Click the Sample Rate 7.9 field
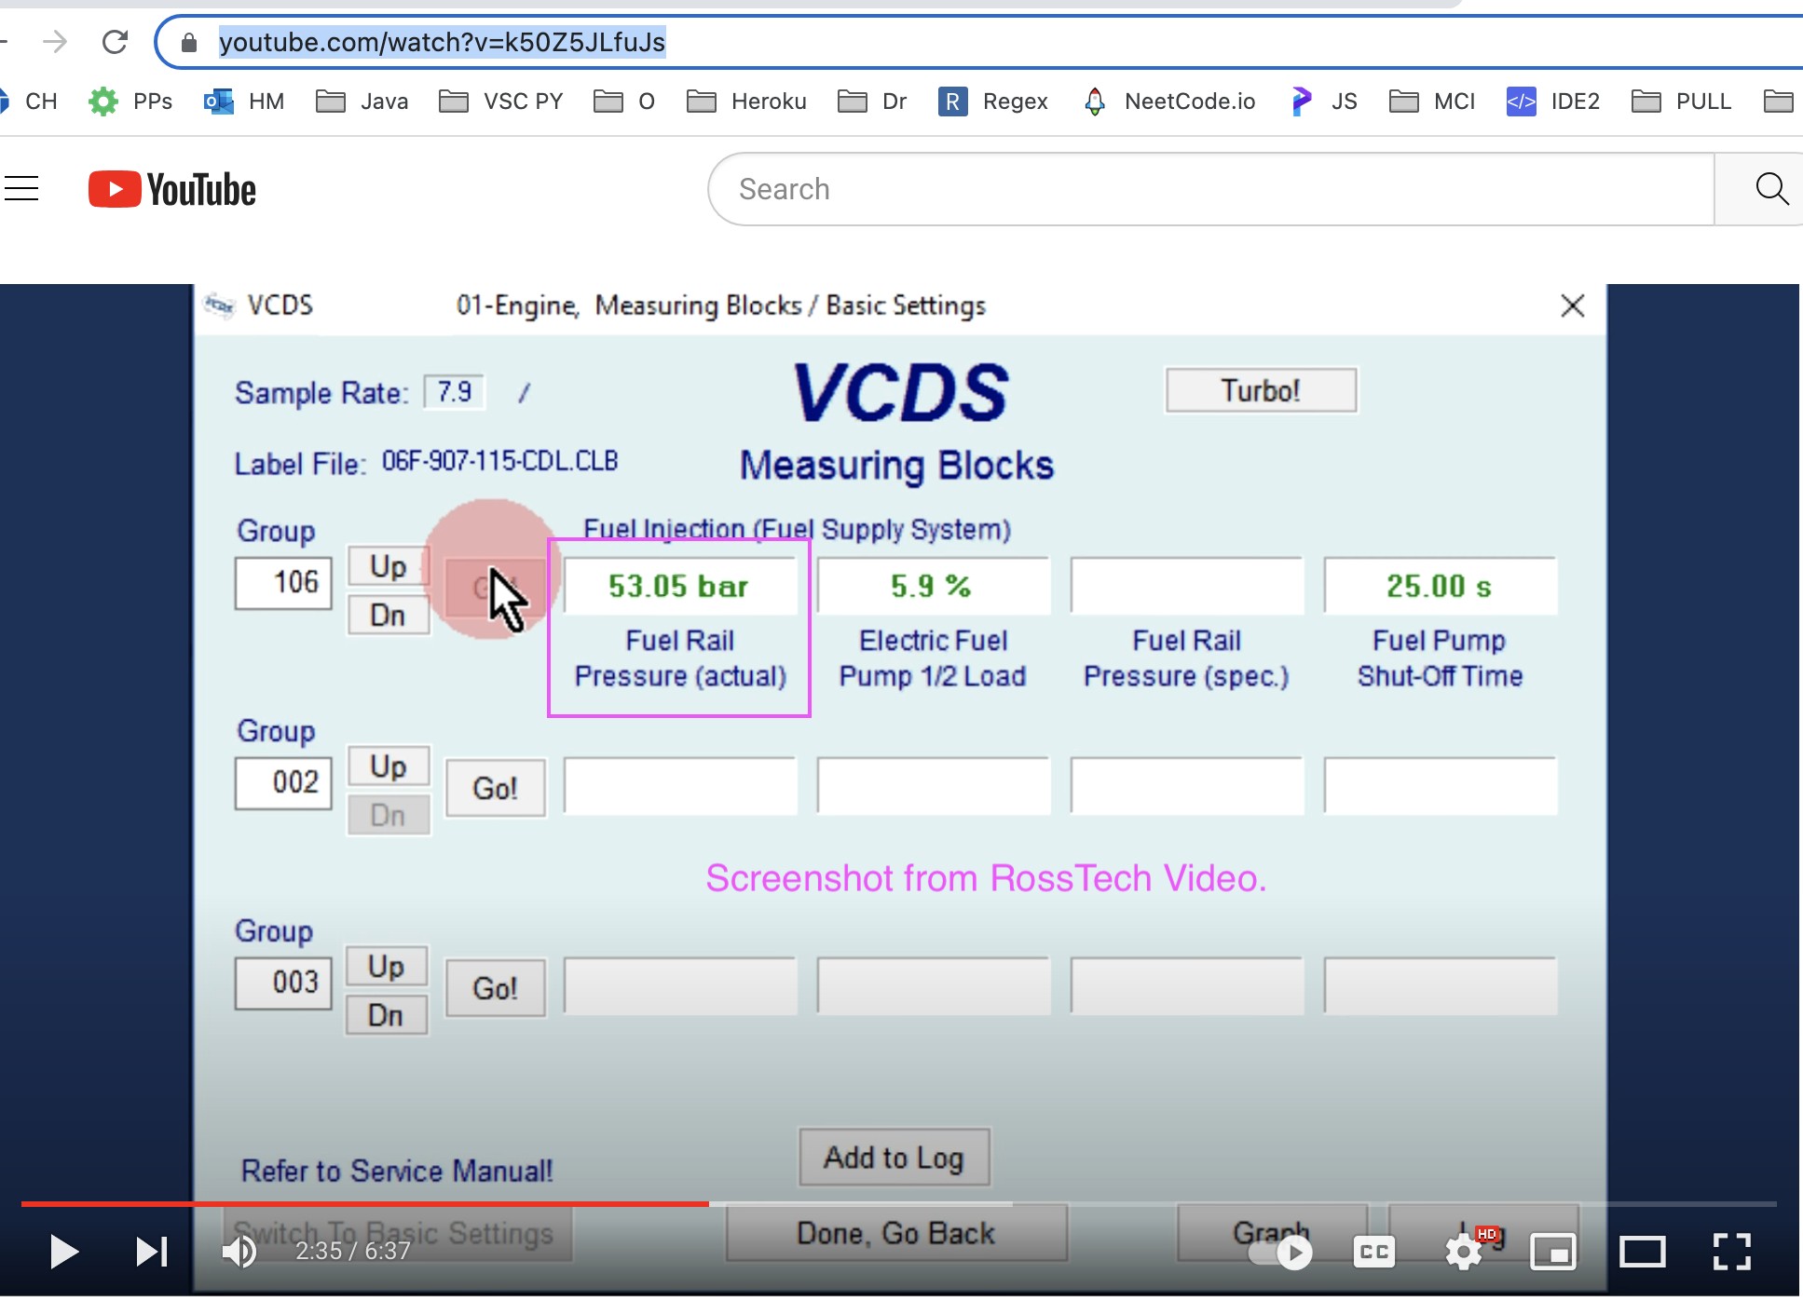The height and width of the screenshot is (1301, 1803). tap(454, 392)
